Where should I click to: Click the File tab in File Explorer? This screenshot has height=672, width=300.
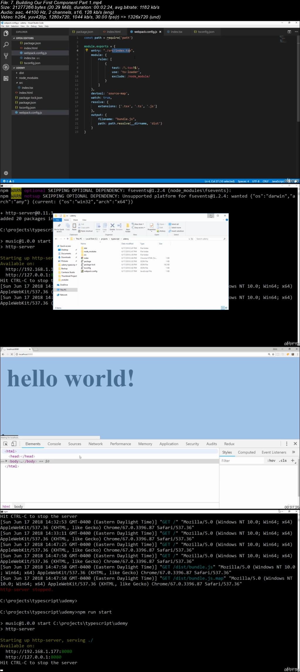click(57, 220)
